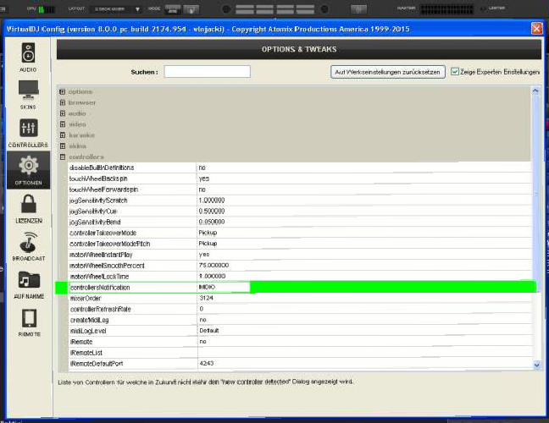
Task: Select the controllerRefreshRate setting
Action: pyautogui.click(x=300, y=309)
